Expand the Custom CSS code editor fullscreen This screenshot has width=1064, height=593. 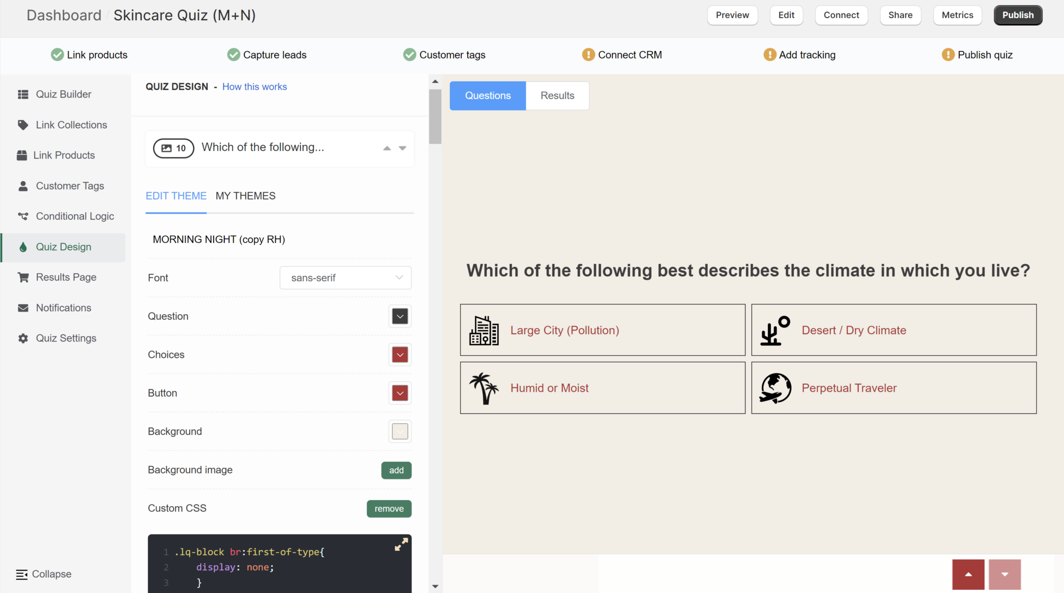tap(401, 544)
